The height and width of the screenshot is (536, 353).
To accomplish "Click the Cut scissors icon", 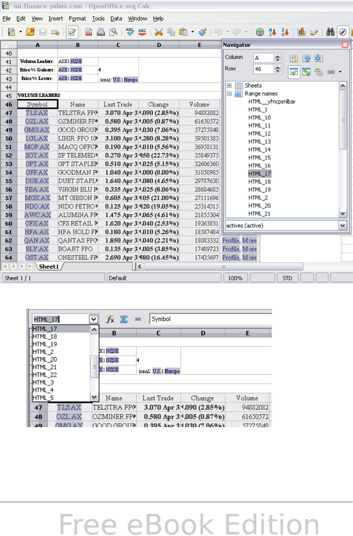I will [x=159, y=32].
